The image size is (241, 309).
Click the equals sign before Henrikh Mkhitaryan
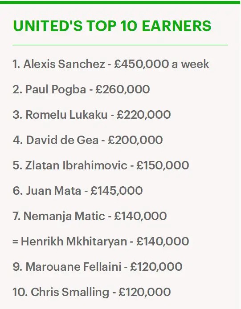15,241
